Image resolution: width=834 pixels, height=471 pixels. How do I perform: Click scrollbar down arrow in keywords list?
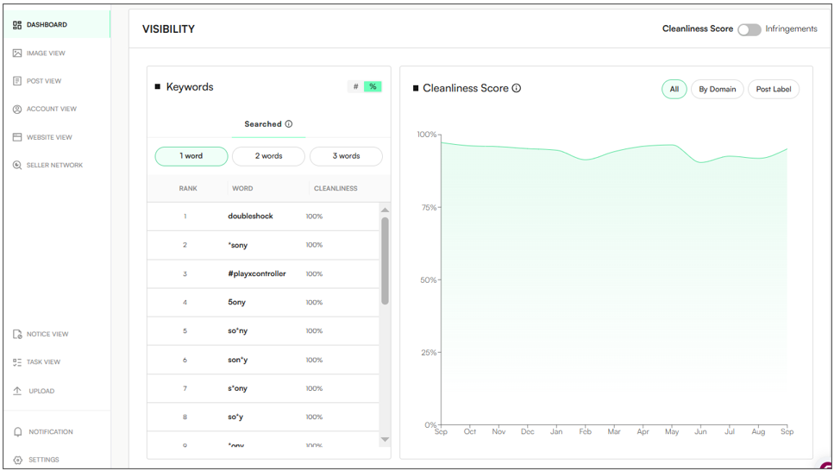tap(385, 440)
